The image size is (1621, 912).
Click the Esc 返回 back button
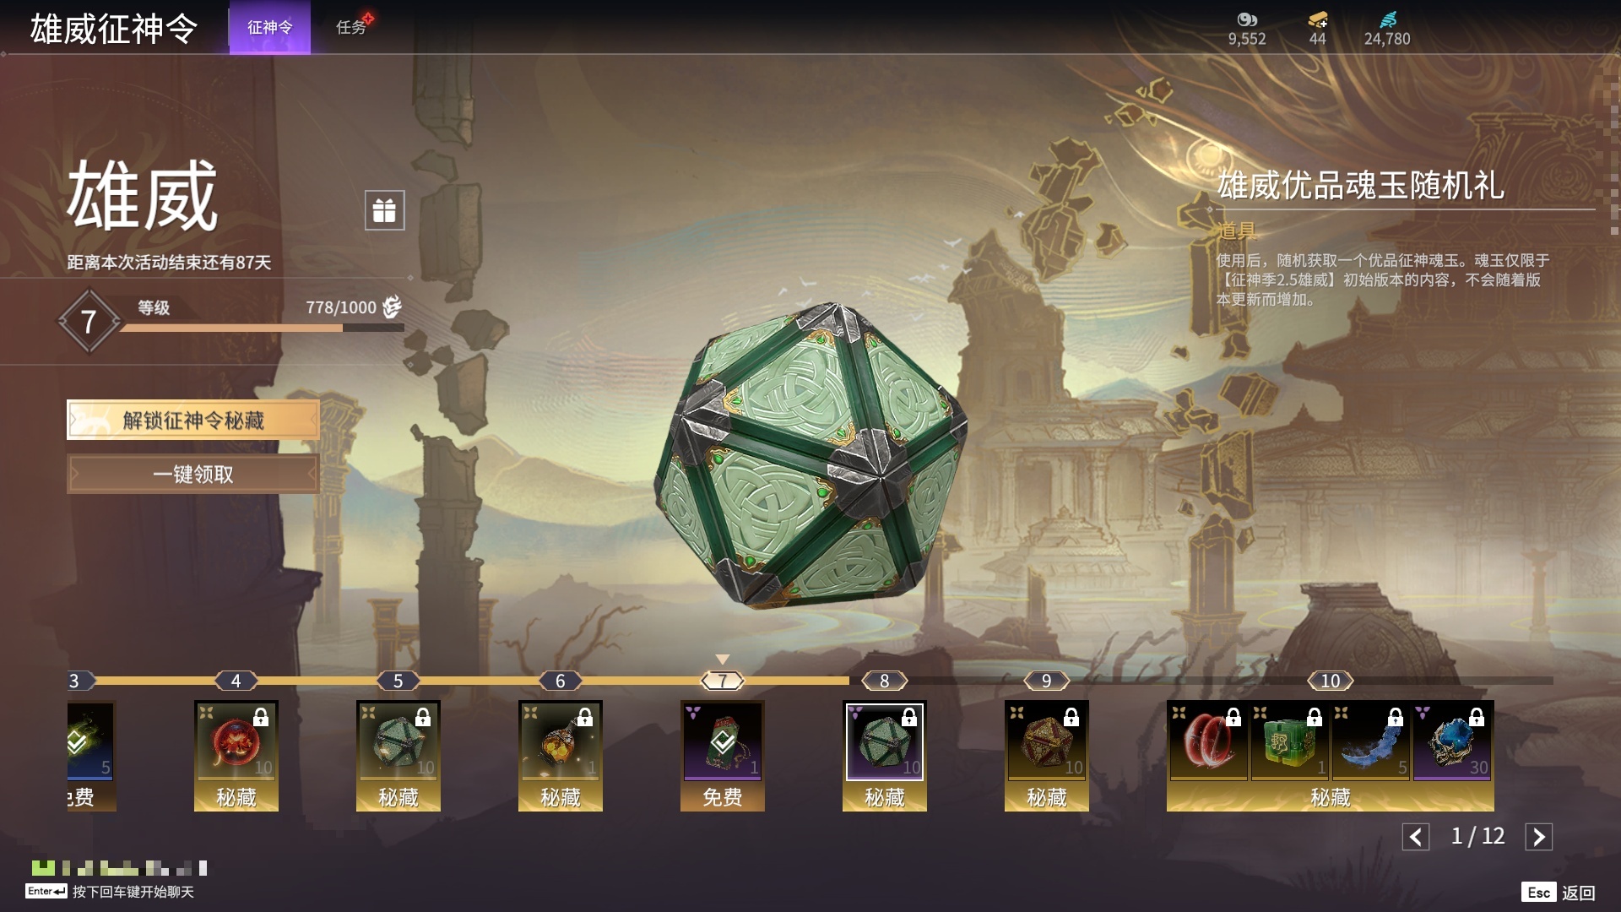[1559, 893]
